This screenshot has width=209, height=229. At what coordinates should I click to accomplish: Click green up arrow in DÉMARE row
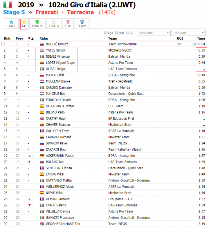click(29, 199)
